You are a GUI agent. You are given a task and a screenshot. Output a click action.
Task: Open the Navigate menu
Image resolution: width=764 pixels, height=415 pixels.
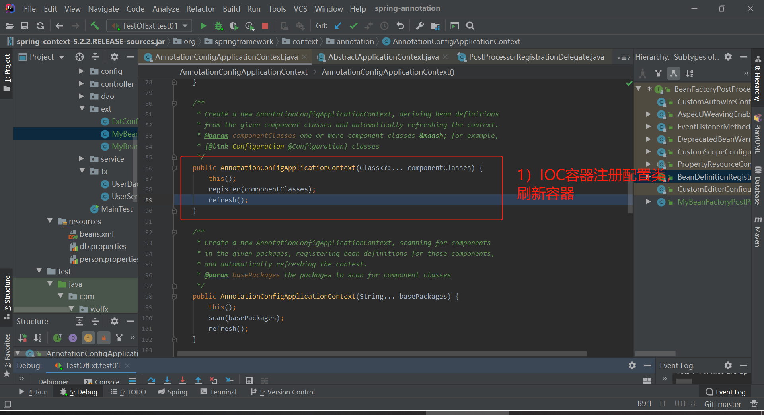coord(103,8)
